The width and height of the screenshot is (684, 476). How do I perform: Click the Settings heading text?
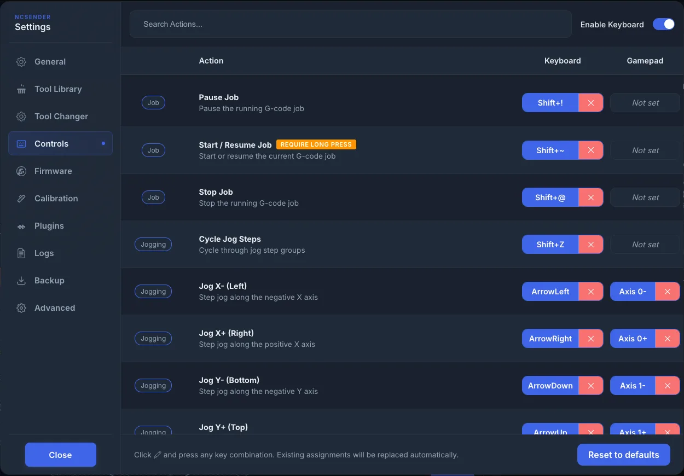[x=32, y=27]
